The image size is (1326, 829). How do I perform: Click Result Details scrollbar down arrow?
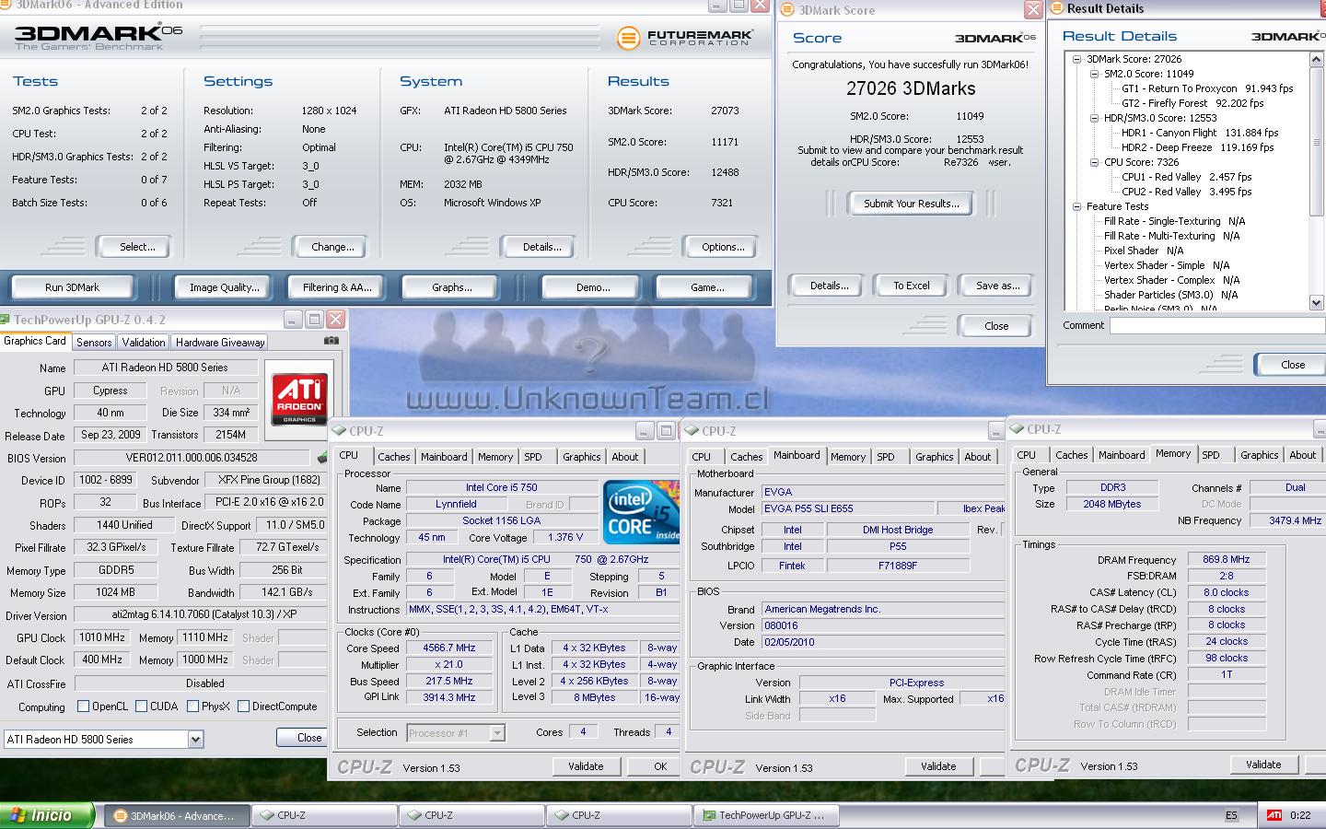click(1316, 303)
